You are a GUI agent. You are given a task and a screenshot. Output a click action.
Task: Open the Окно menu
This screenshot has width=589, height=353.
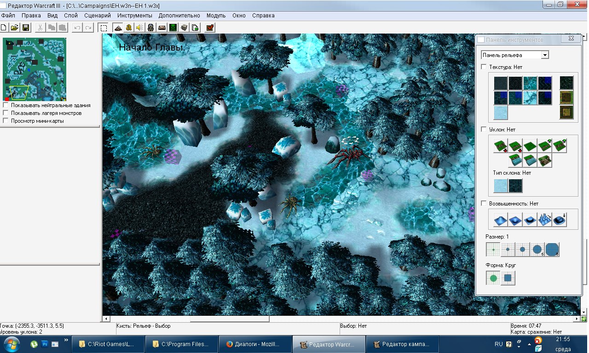click(x=239, y=15)
